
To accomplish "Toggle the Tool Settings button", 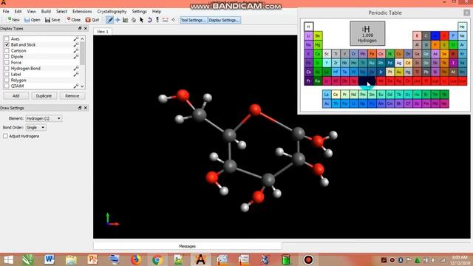I will (194, 20).
